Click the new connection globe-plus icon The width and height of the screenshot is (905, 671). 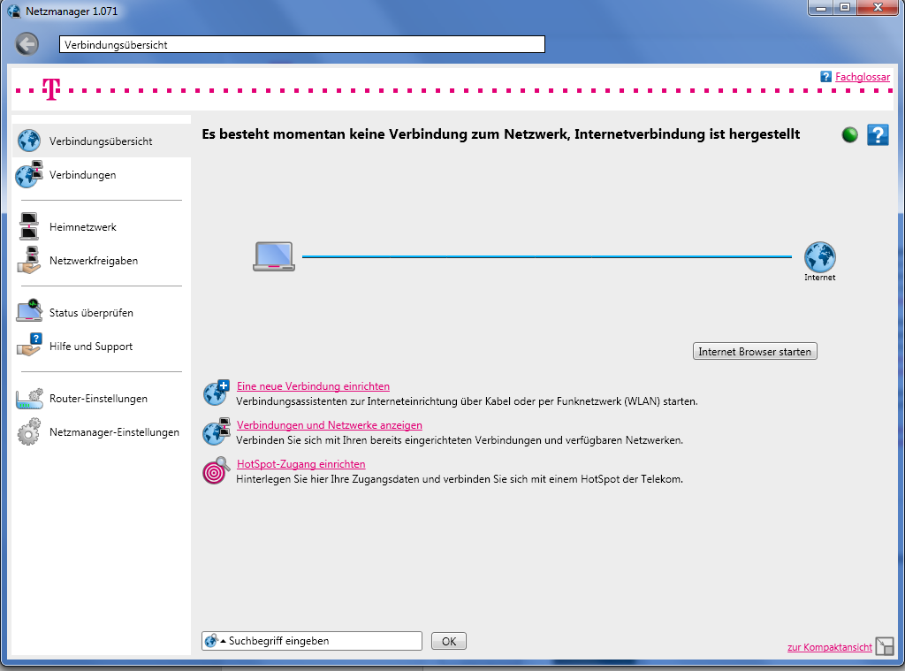coord(217,393)
